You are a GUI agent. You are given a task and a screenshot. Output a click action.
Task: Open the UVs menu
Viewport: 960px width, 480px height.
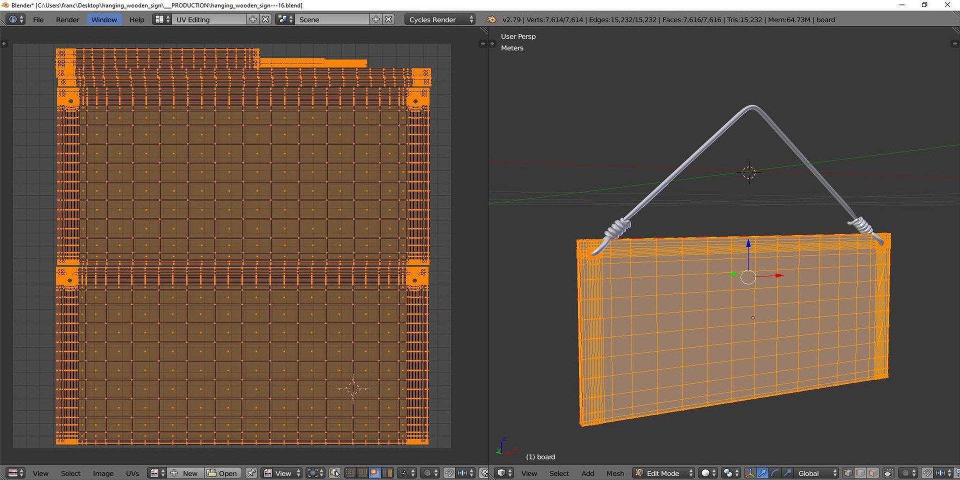pyautogui.click(x=132, y=473)
